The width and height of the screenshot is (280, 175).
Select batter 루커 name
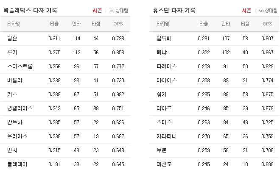(12, 53)
